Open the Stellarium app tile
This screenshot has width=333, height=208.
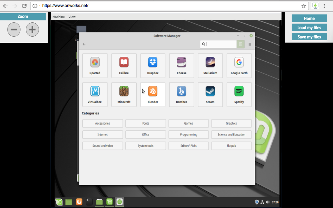210,66
